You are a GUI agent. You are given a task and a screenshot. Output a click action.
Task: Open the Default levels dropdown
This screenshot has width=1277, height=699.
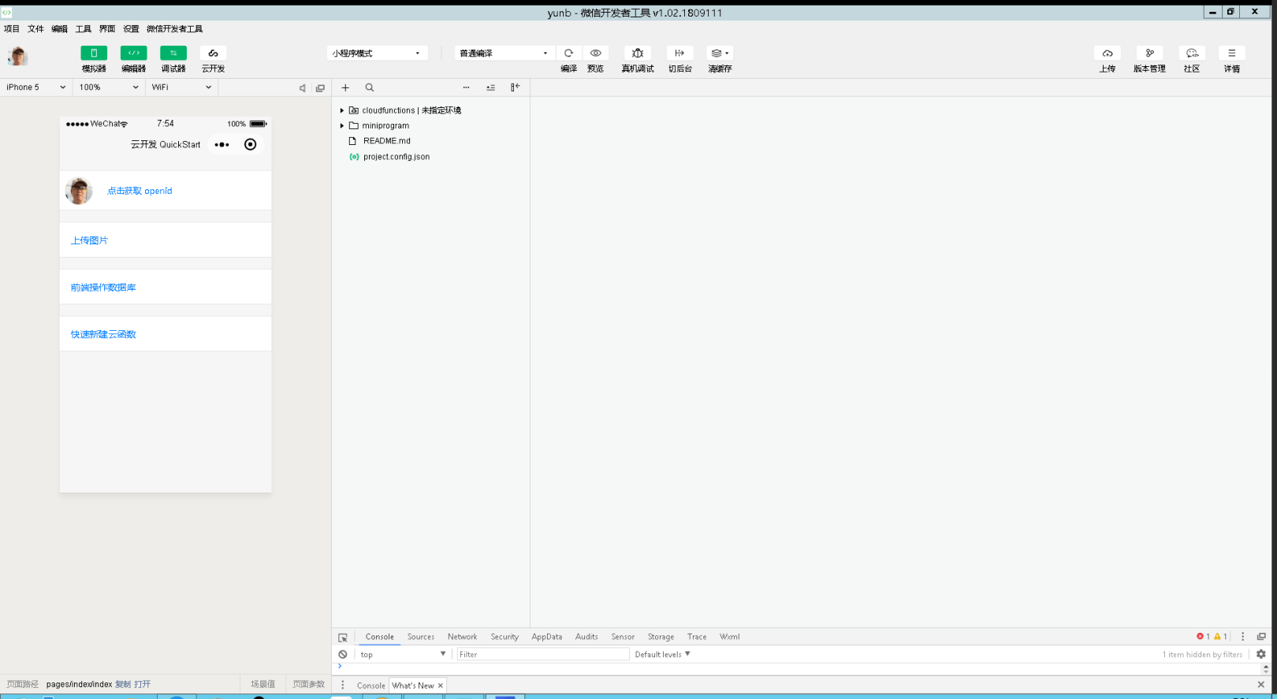tap(662, 654)
